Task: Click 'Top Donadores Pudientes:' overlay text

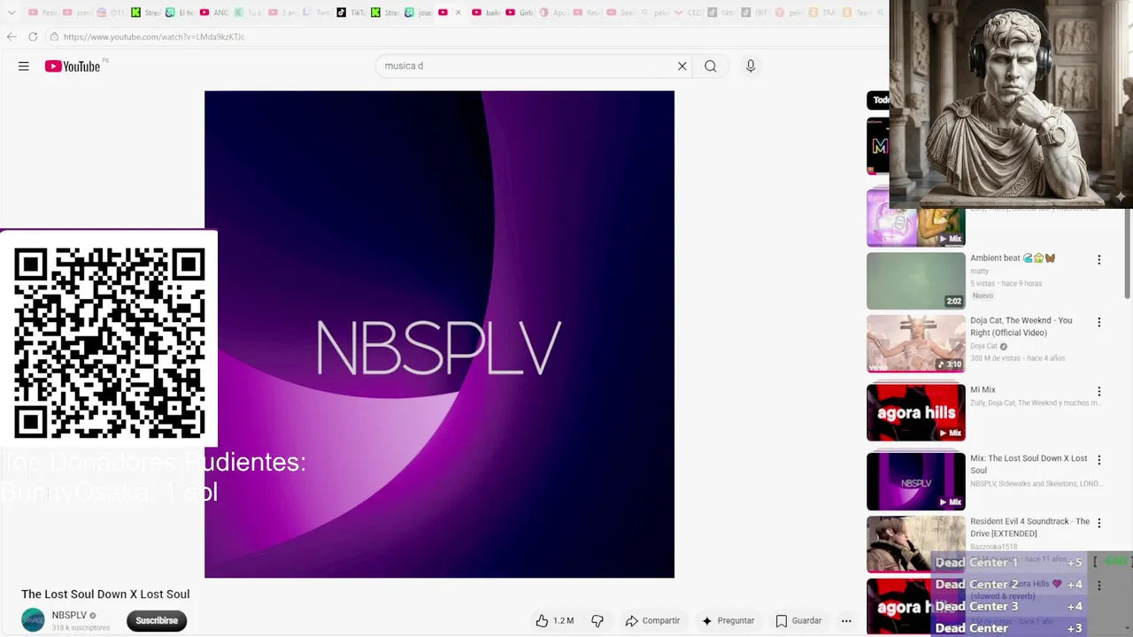Action: tap(153, 462)
